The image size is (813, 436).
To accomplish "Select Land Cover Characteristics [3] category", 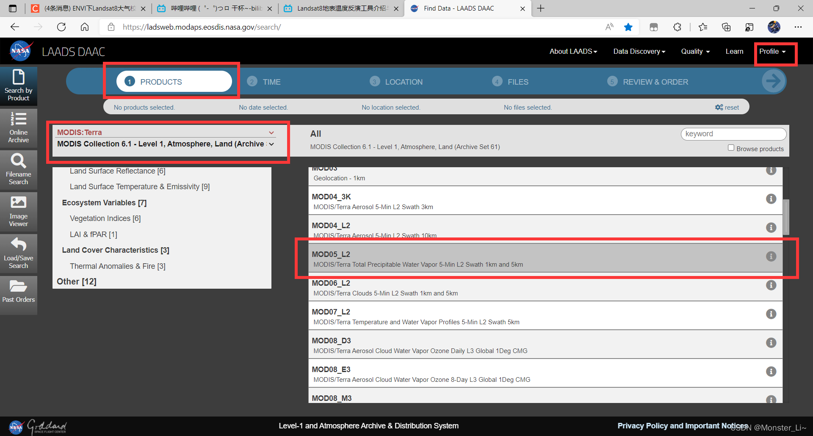I will (116, 250).
